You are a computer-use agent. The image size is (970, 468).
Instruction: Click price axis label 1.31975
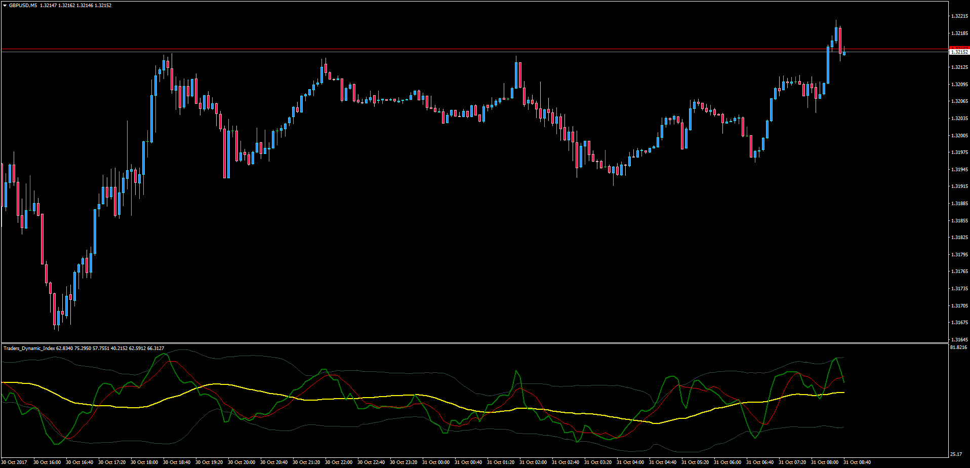pyautogui.click(x=959, y=152)
